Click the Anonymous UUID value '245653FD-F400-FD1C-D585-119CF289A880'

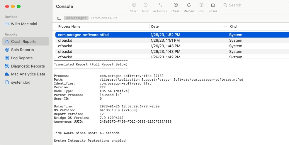[x=135, y=122]
